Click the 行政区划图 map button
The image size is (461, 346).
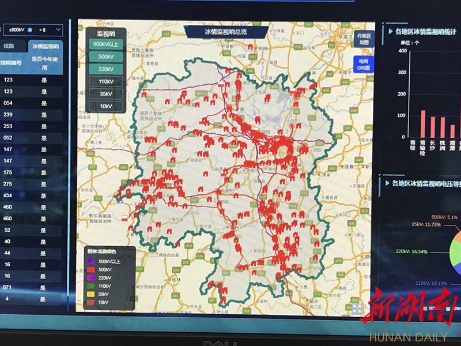[x=364, y=38]
